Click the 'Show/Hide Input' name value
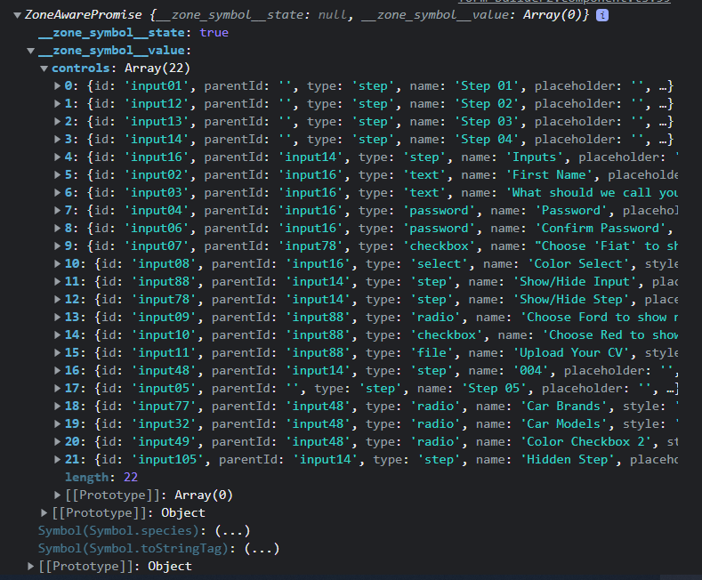This screenshot has height=580, width=702. (x=575, y=282)
